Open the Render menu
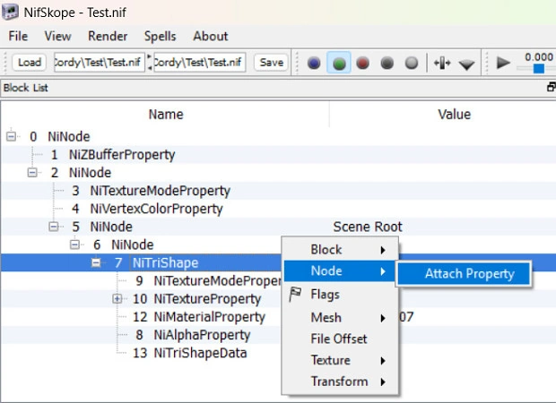 click(x=108, y=36)
